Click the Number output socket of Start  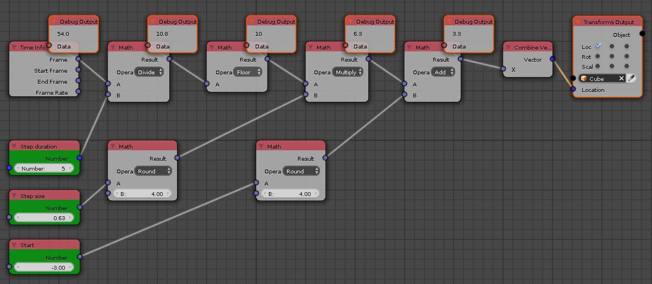pyautogui.click(x=79, y=257)
